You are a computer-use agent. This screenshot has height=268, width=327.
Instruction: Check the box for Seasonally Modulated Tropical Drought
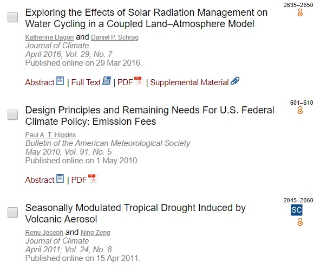click(x=12, y=213)
